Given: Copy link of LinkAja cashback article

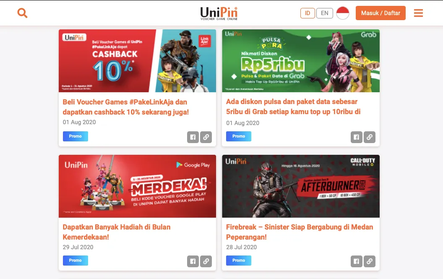Looking at the screenshot, I should pos(206,137).
